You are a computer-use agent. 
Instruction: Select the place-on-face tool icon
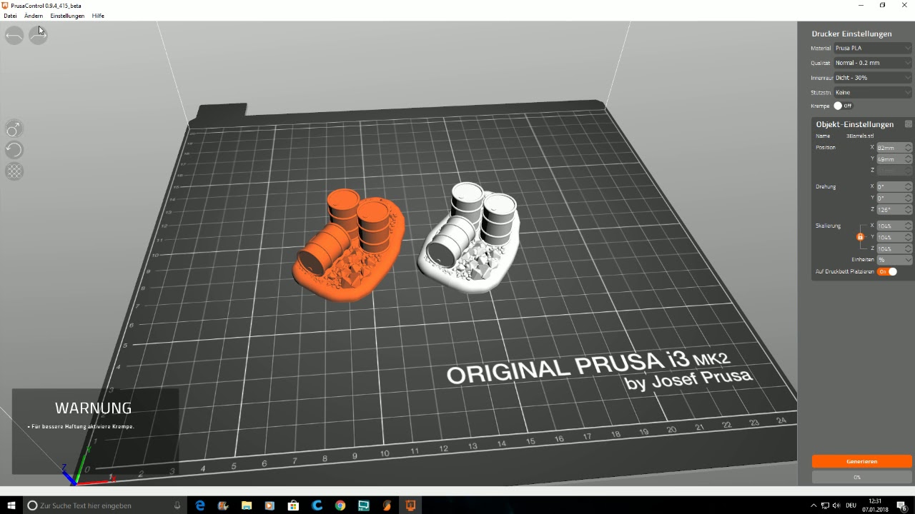click(14, 171)
